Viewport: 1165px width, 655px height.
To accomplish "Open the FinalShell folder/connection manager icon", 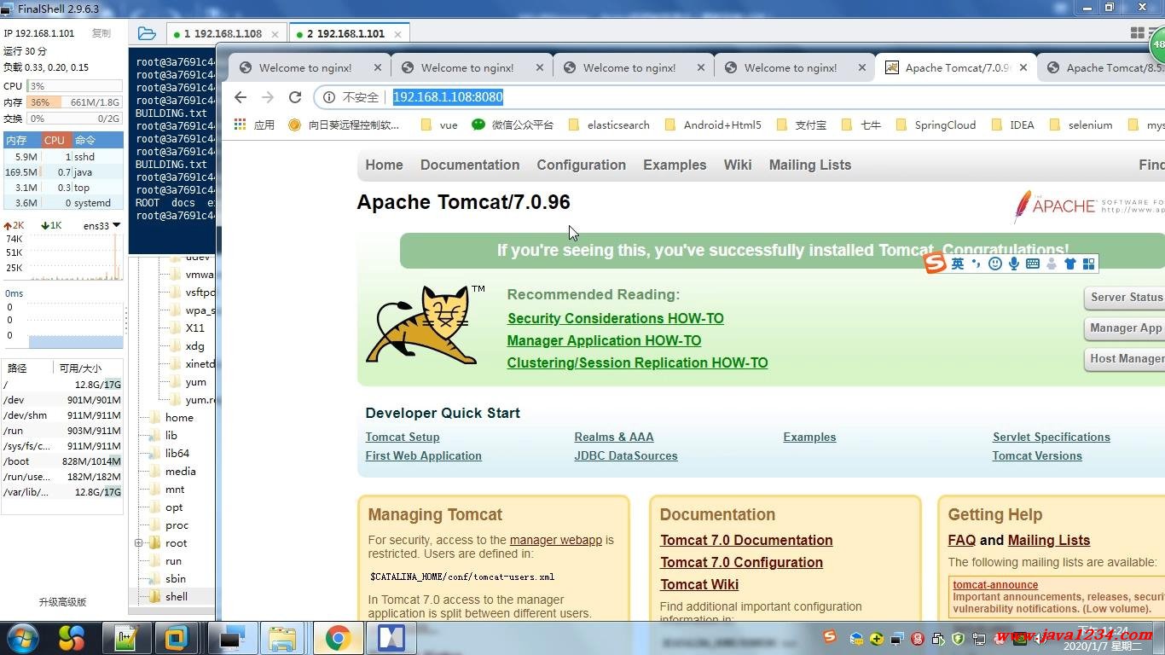I will point(147,34).
